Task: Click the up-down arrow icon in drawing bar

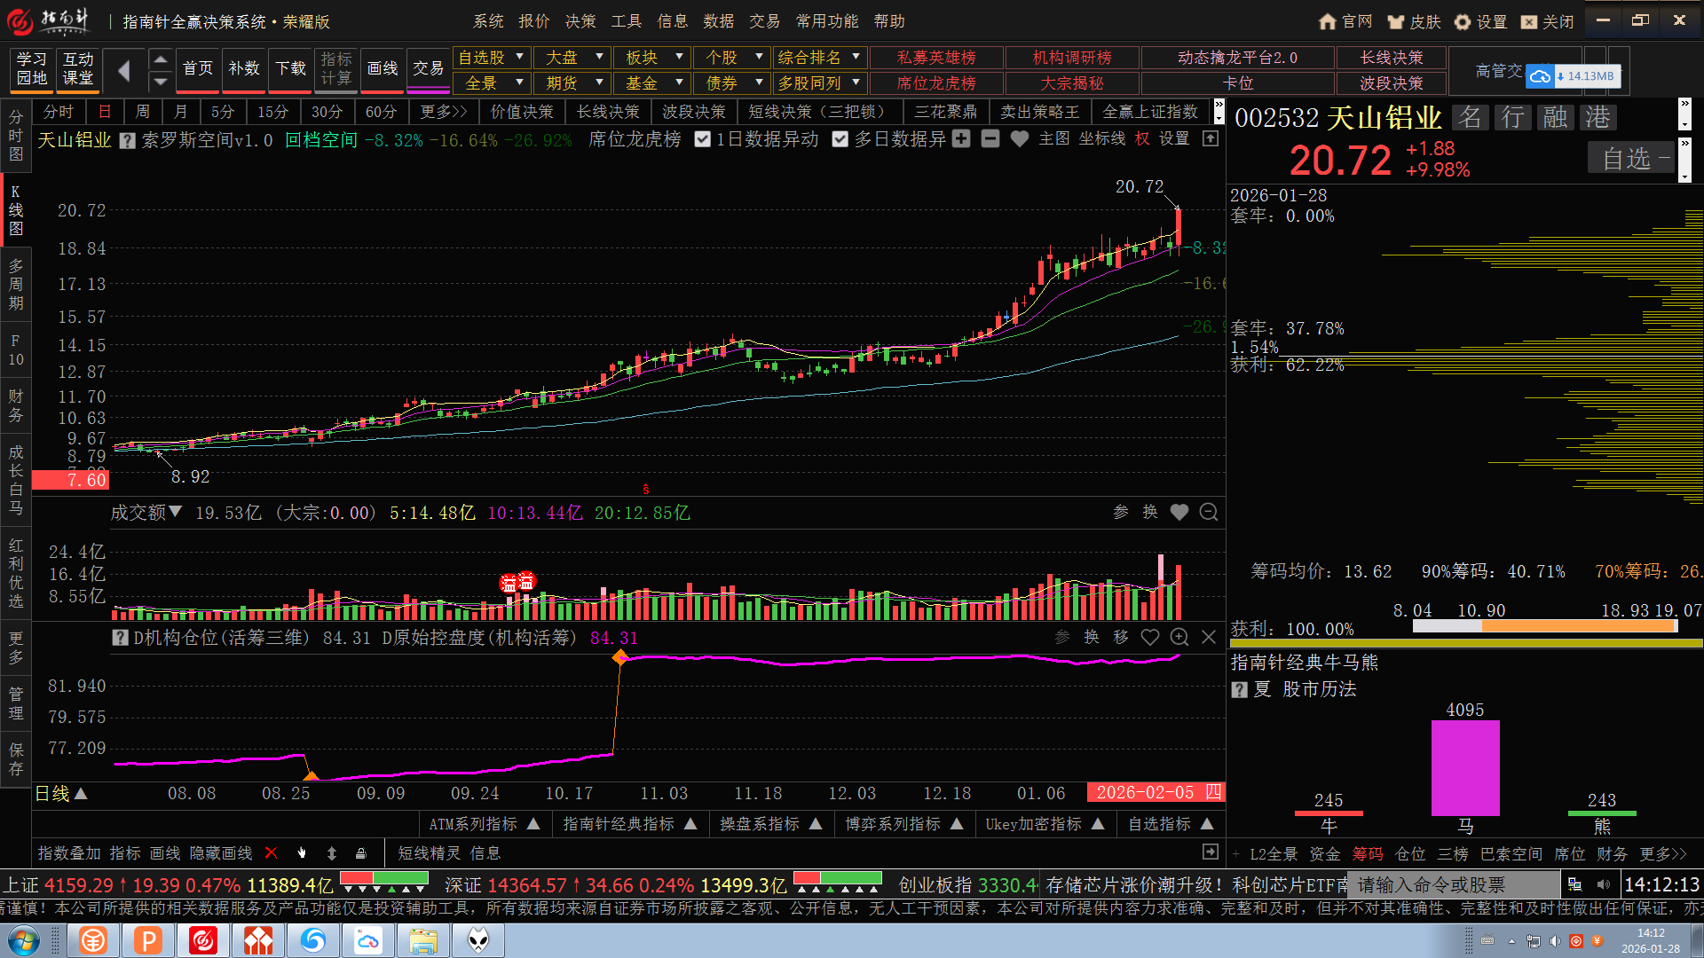Action: pyautogui.click(x=332, y=852)
